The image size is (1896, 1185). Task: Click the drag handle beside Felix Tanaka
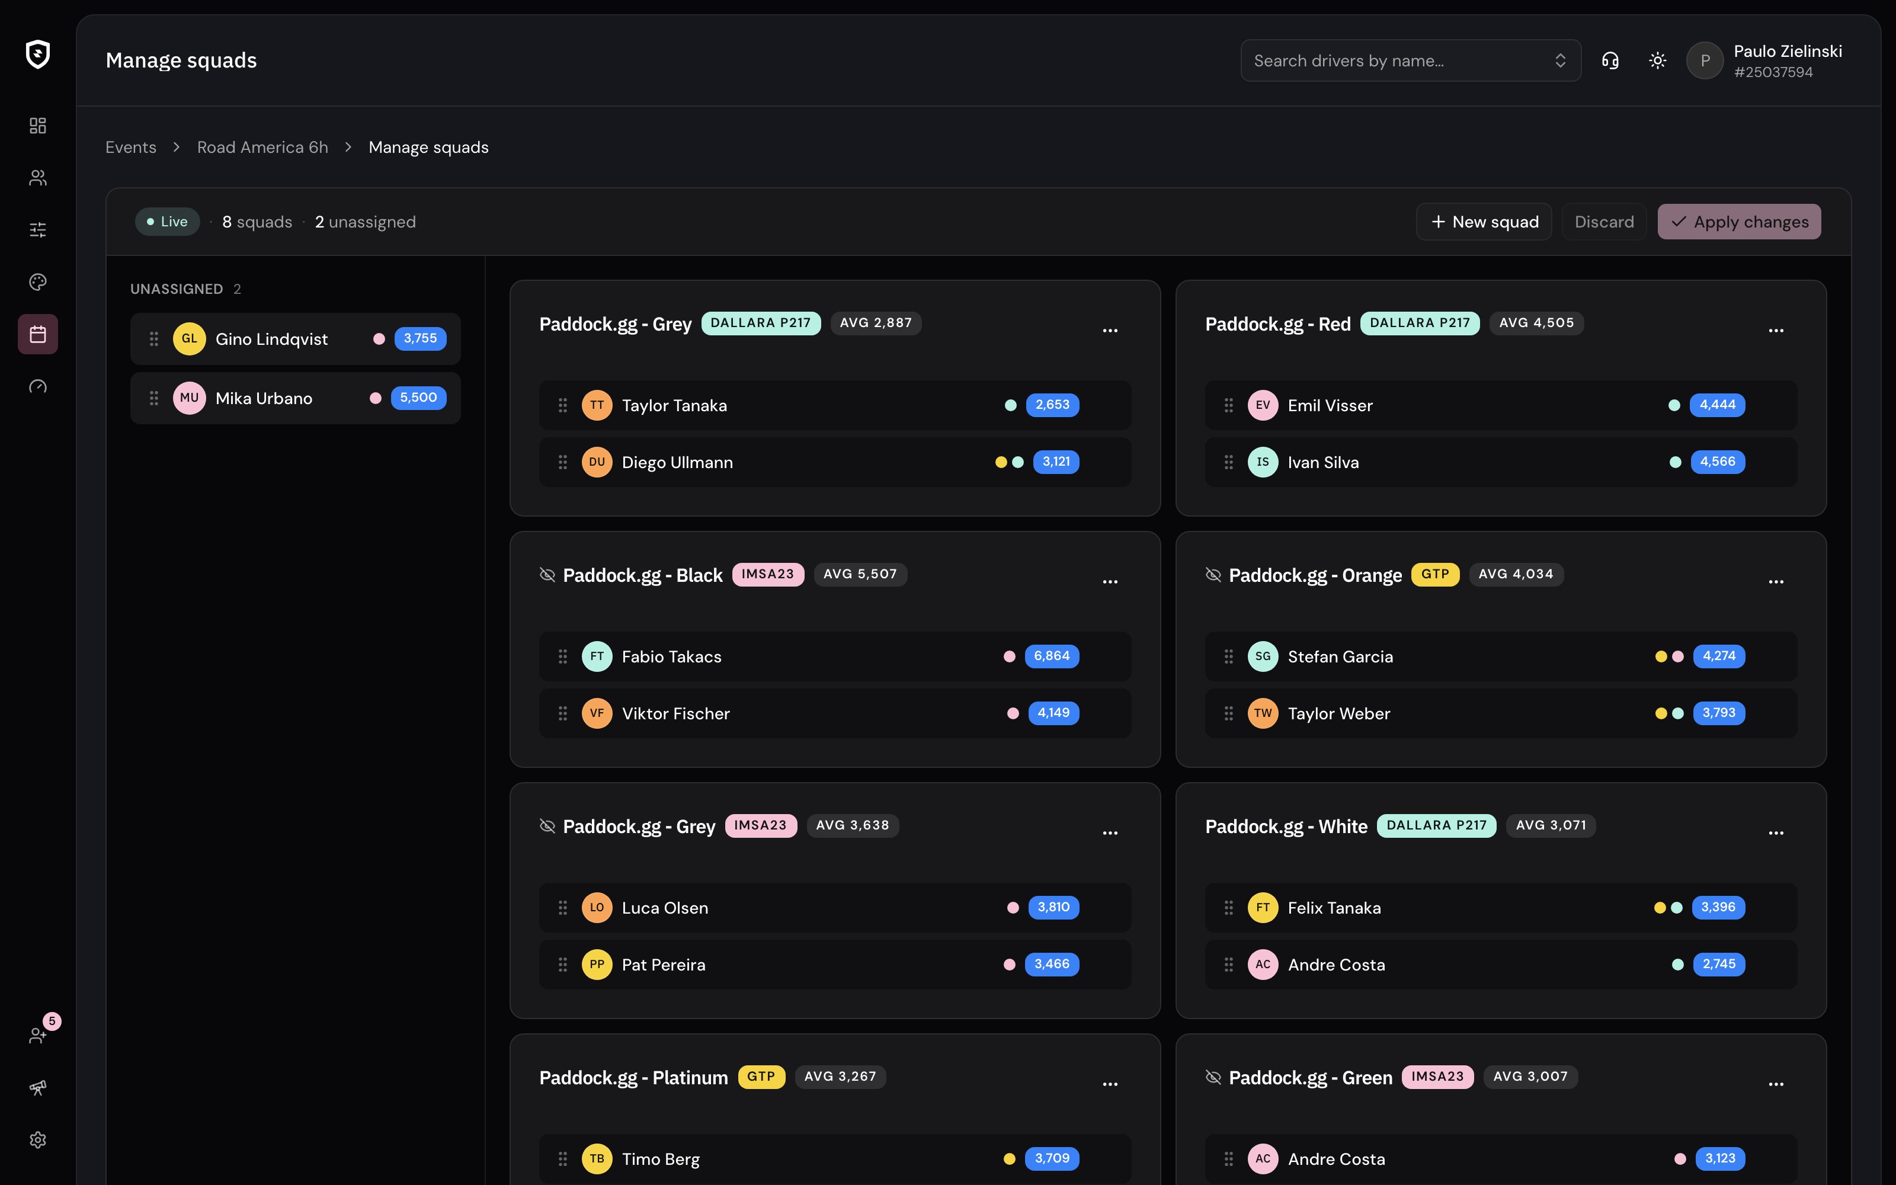tap(1228, 908)
